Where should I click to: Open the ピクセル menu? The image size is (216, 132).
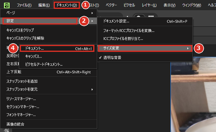click(x=129, y=5)
